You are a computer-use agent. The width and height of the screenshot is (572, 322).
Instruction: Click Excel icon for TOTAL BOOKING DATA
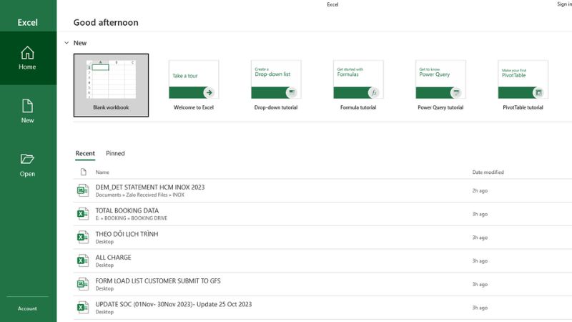pos(83,214)
